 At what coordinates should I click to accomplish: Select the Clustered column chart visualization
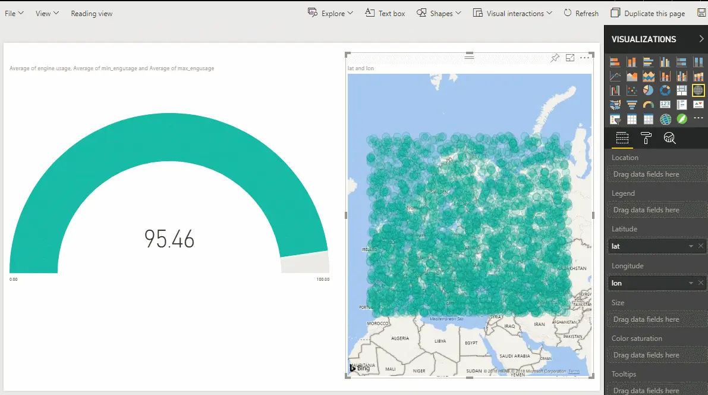click(665, 62)
